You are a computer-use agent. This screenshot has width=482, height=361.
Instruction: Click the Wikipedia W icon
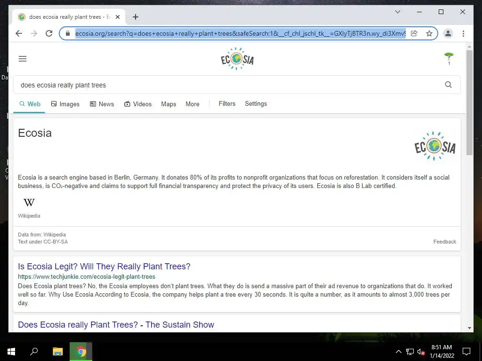point(29,202)
